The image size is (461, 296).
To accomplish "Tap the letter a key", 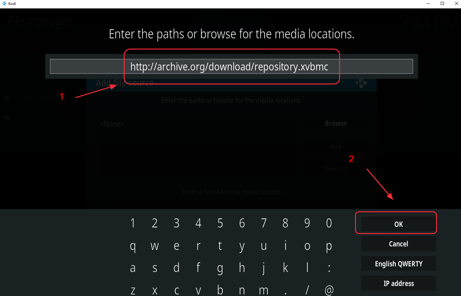I will click(133, 268).
